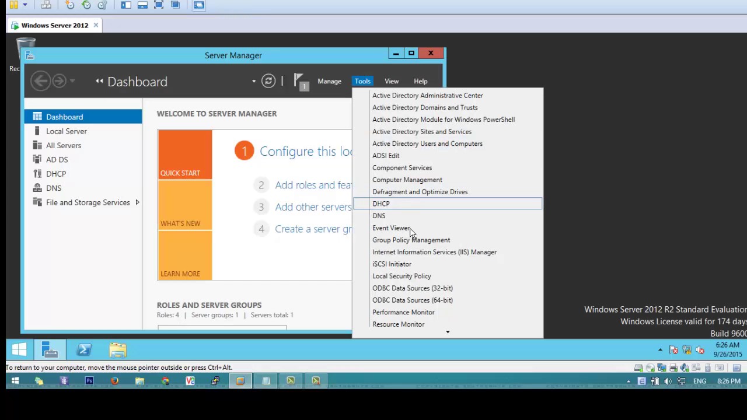Close the Tools menu via Tools
The image size is (747, 420).
pyautogui.click(x=362, y=81)
